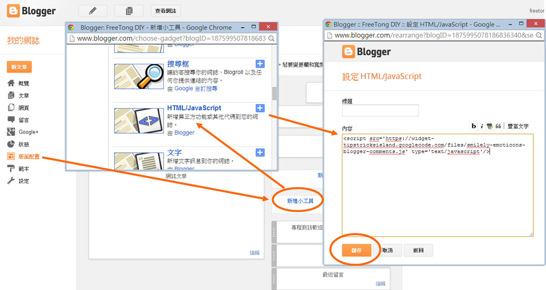Screen dimensions: 546x290
Task: Open Google+ in the sidebar
Action: [x=28, y=132]
